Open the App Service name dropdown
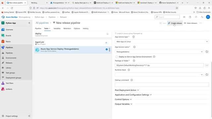Viewport: 212px width, 119px height. [159, 52]
